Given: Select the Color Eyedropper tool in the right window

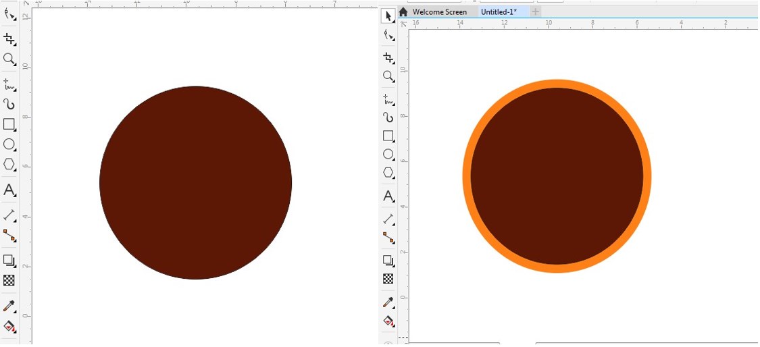Looking at the screenshot, I should (x=388, y=302).
